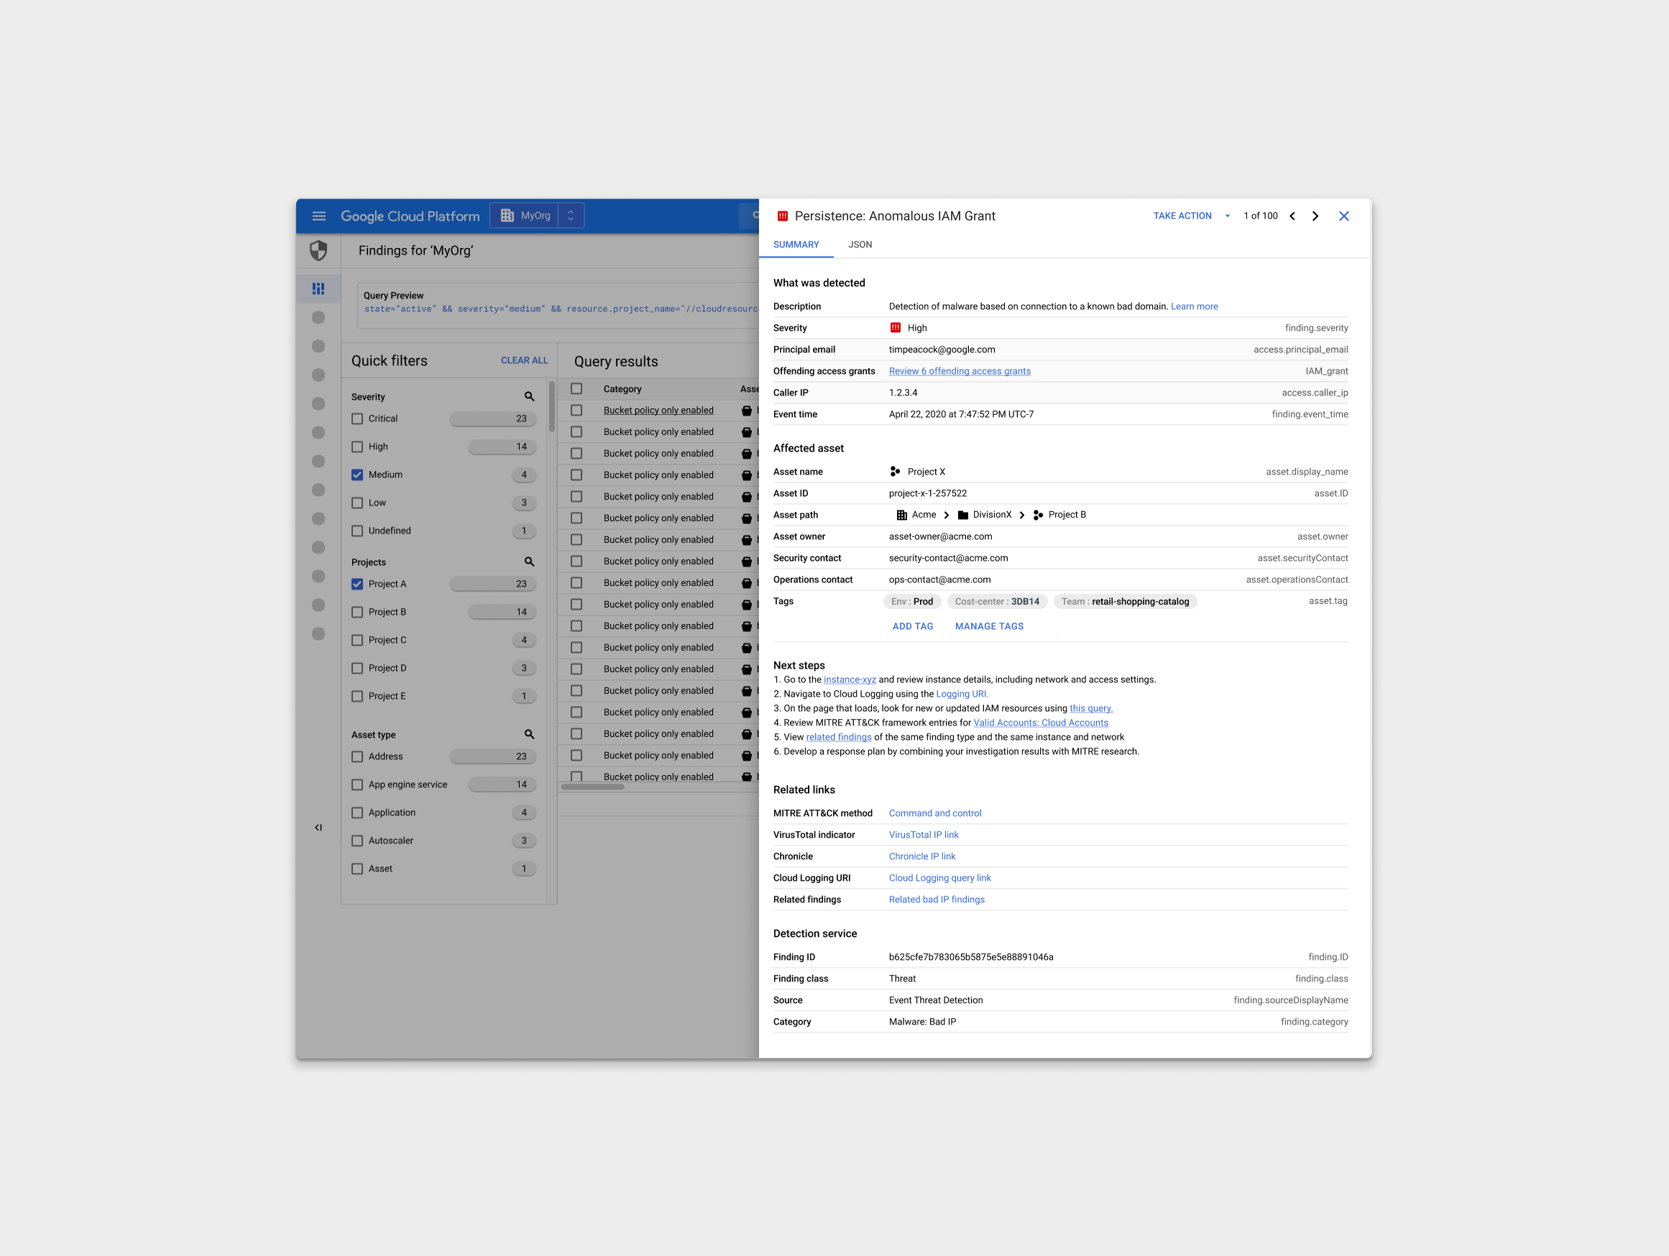Click the quick filters vertical scrollbar
Viewport: 1669px width, 1256px height.
tap(551, 406)
